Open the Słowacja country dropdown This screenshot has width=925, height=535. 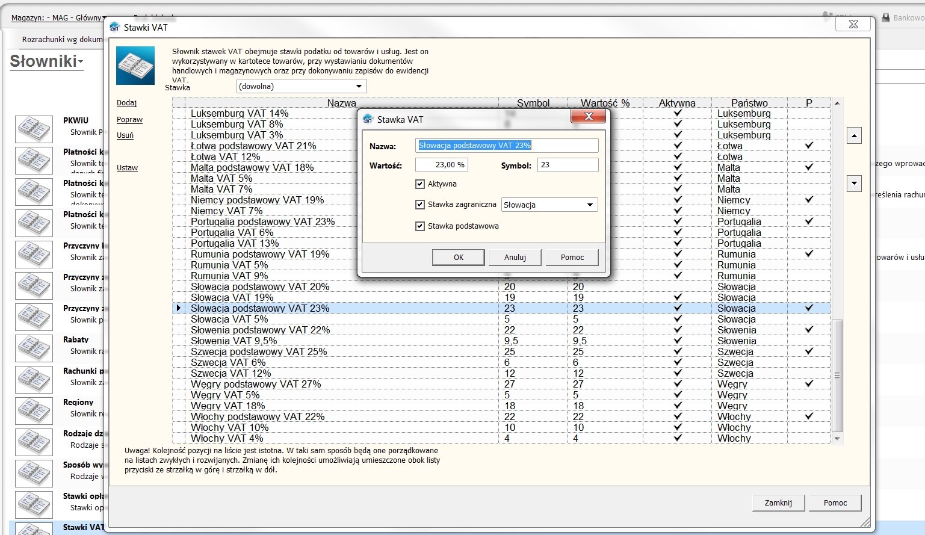[x=549, y=205]
